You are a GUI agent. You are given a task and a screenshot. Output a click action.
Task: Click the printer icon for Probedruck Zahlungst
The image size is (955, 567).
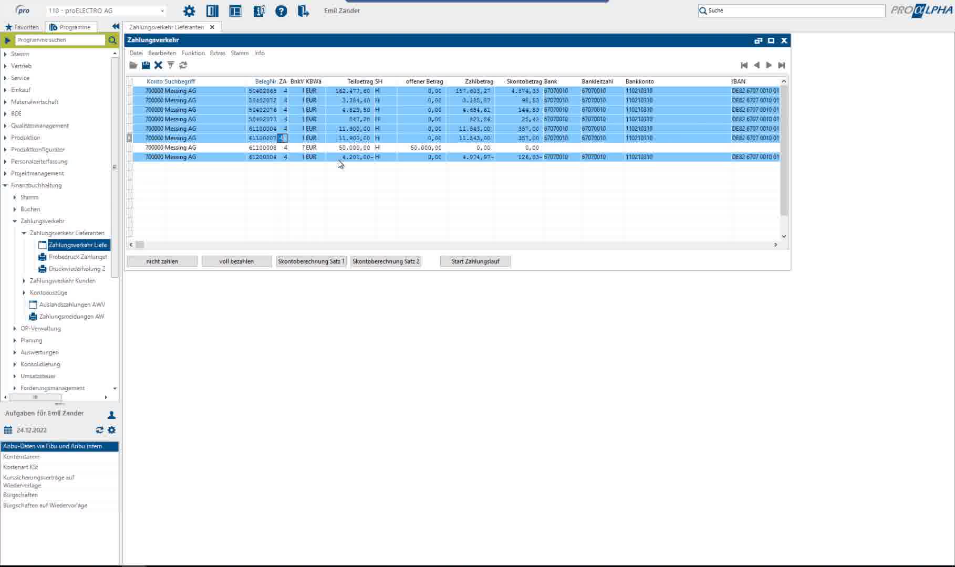click(43, 257)
